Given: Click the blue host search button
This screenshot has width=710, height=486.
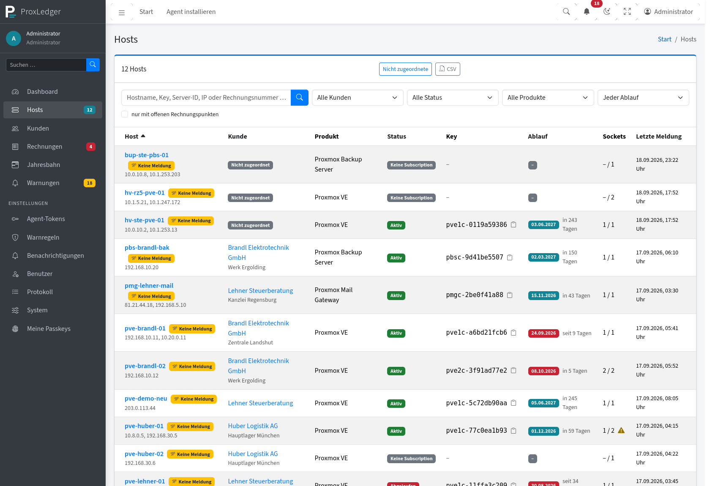Looking at the screenshot, I should 299,98.
